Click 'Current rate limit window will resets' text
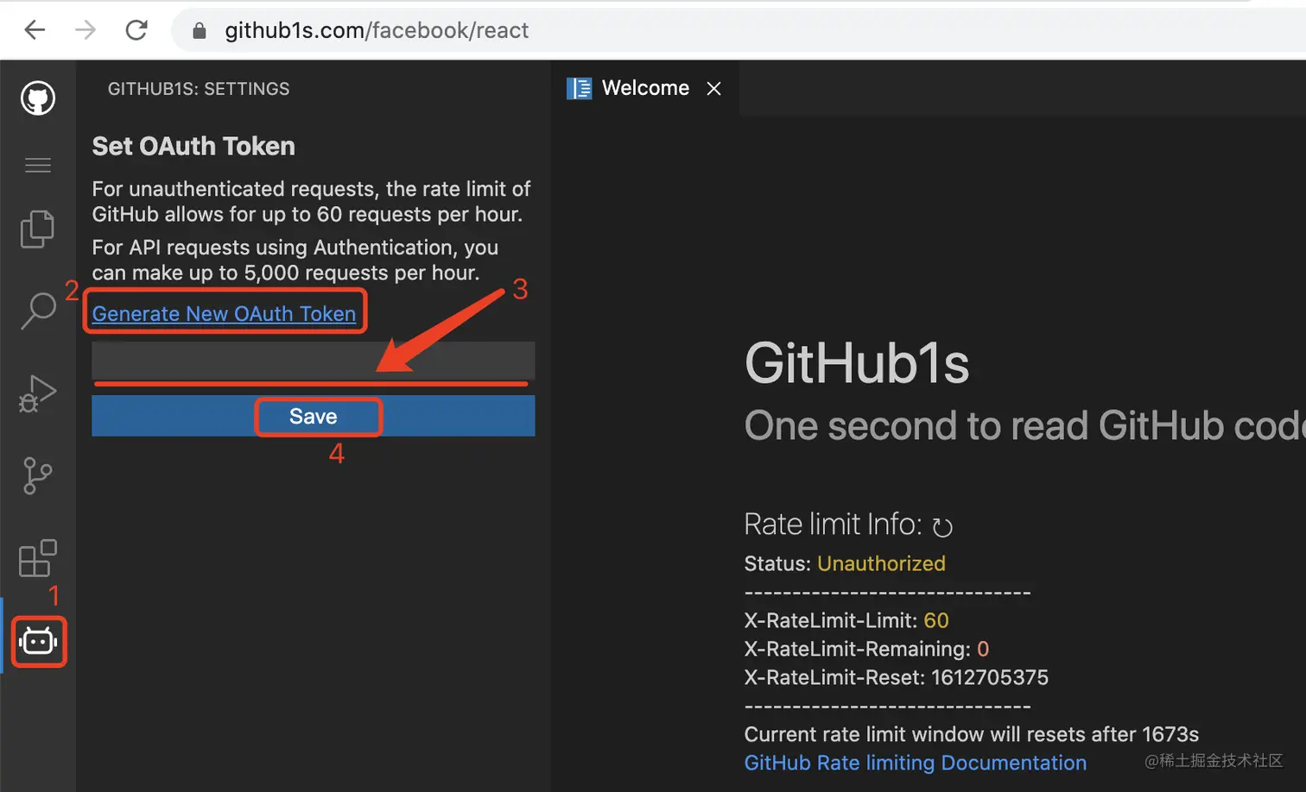Viewport: 1306px width, 792px height. click(914, 734)
